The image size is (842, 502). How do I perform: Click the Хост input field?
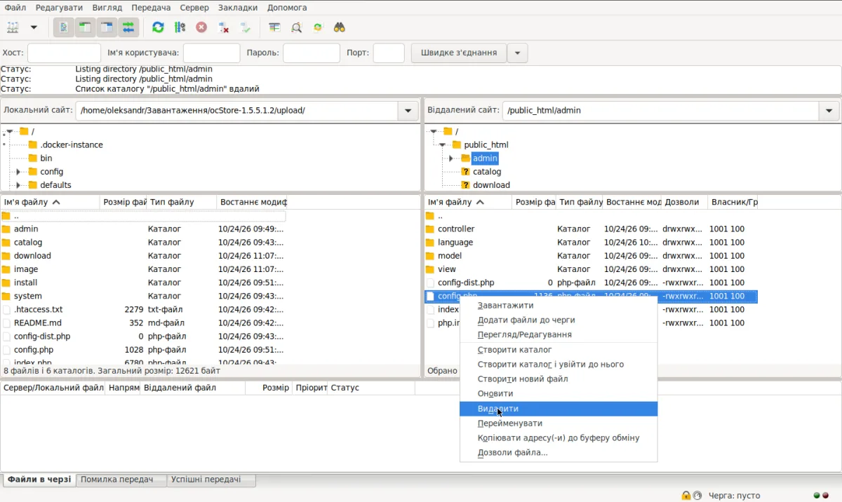(64, 53)
